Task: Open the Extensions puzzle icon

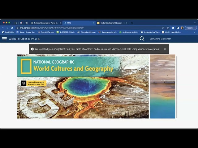Action: (173, 28)
